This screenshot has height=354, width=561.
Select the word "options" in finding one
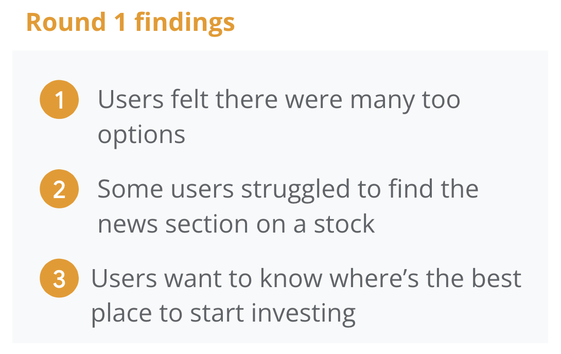[142, 135]
